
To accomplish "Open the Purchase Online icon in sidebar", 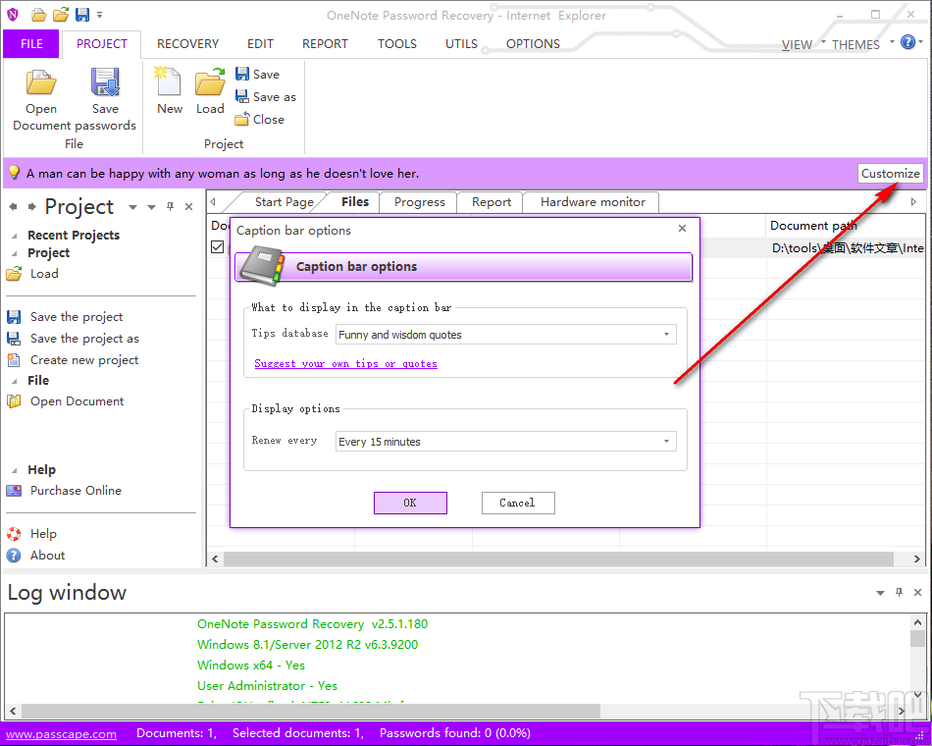I will coord(17,491).
